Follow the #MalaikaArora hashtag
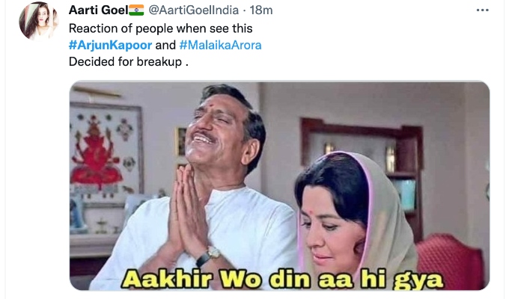The width and height of the screenshot is (524, 299). coord(221,45)
